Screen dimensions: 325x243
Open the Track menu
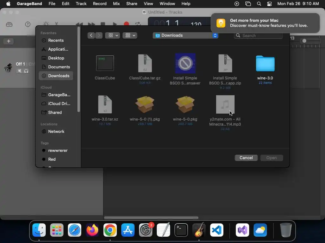coord(81,3)
